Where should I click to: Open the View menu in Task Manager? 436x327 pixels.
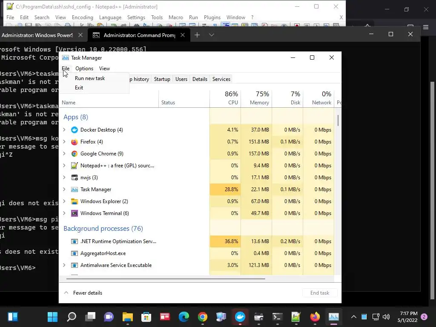coord(105,69)
